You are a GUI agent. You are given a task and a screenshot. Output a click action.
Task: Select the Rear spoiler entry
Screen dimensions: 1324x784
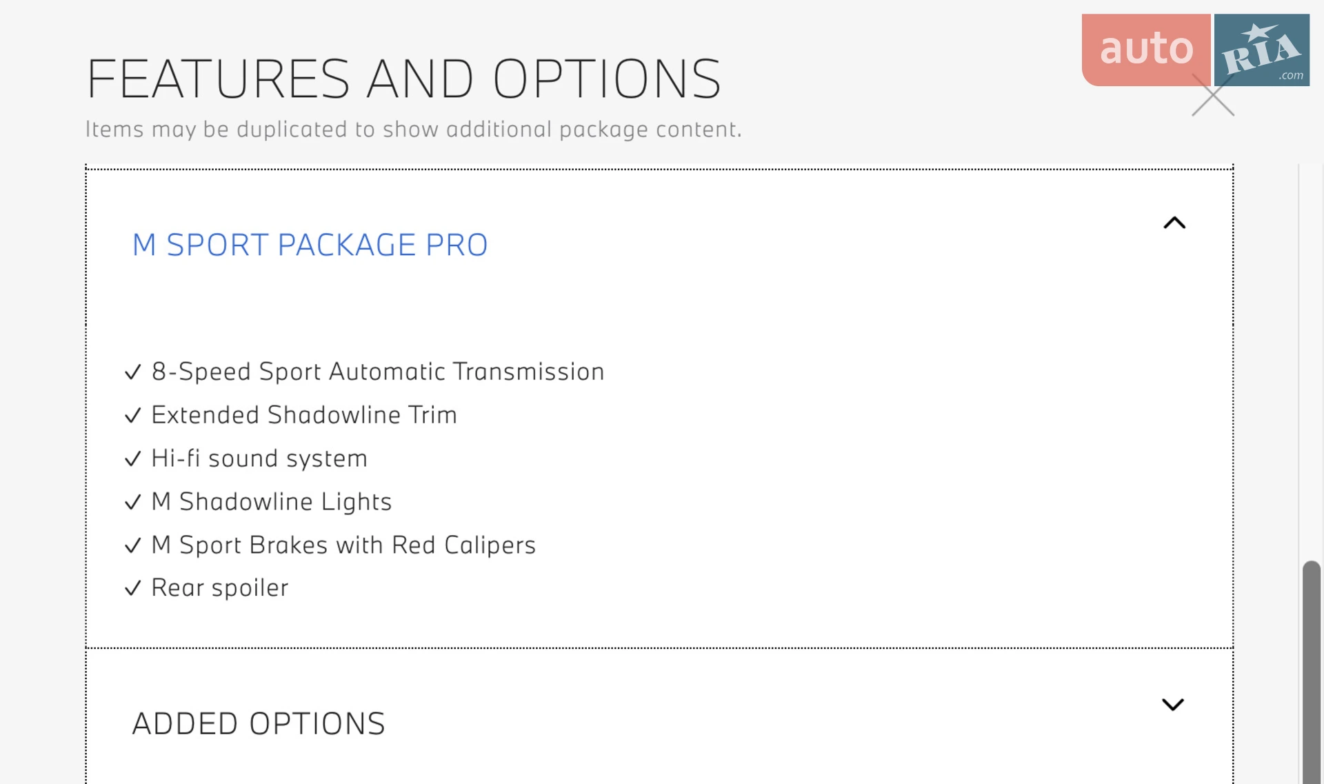coord(220,588)
